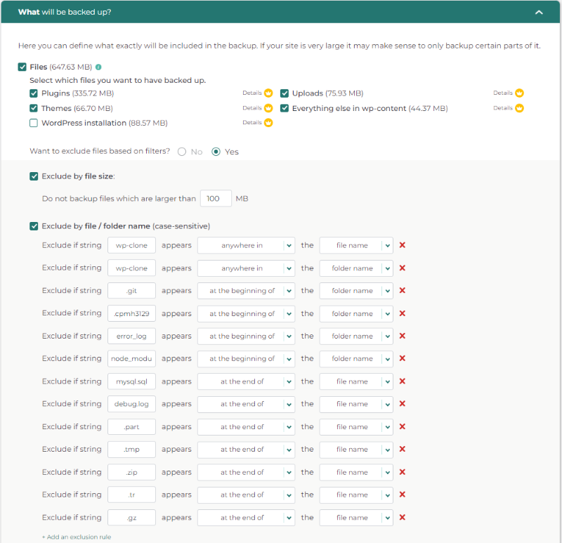The image size is (562, 543).
Task: Click the file size limit MB field
Action: pyautogui.click(x=216, y=199)
